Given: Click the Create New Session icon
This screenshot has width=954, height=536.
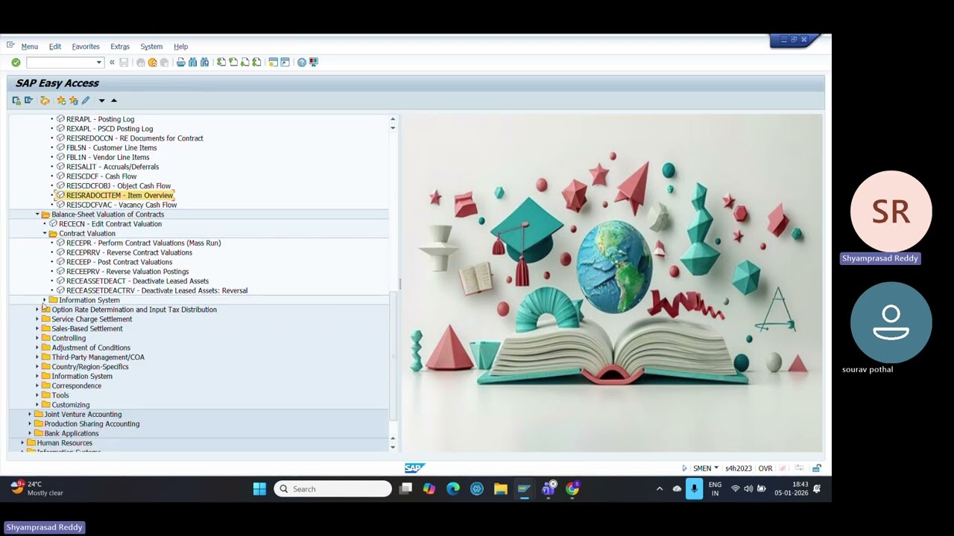Looking at the screenshot, I should (274, 63).
